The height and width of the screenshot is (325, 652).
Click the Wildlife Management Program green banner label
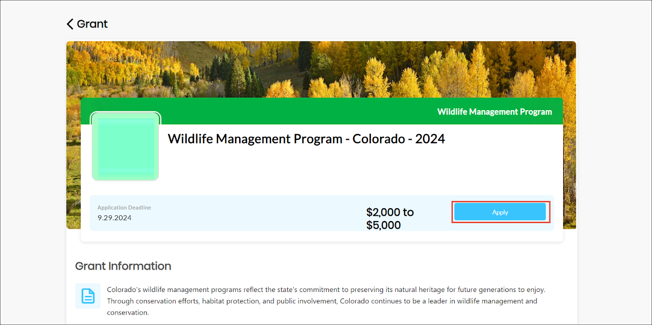(494, 112)
